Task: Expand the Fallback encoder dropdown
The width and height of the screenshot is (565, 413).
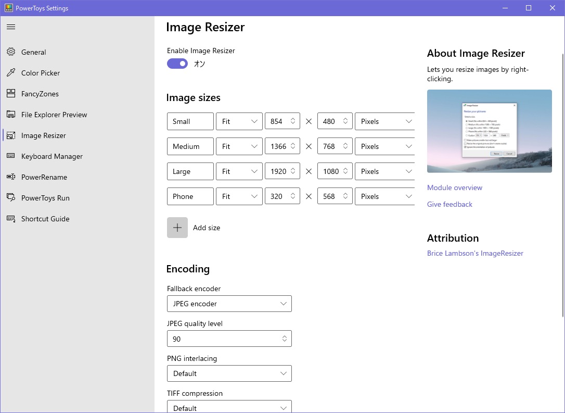Action: tap(229, 304)
